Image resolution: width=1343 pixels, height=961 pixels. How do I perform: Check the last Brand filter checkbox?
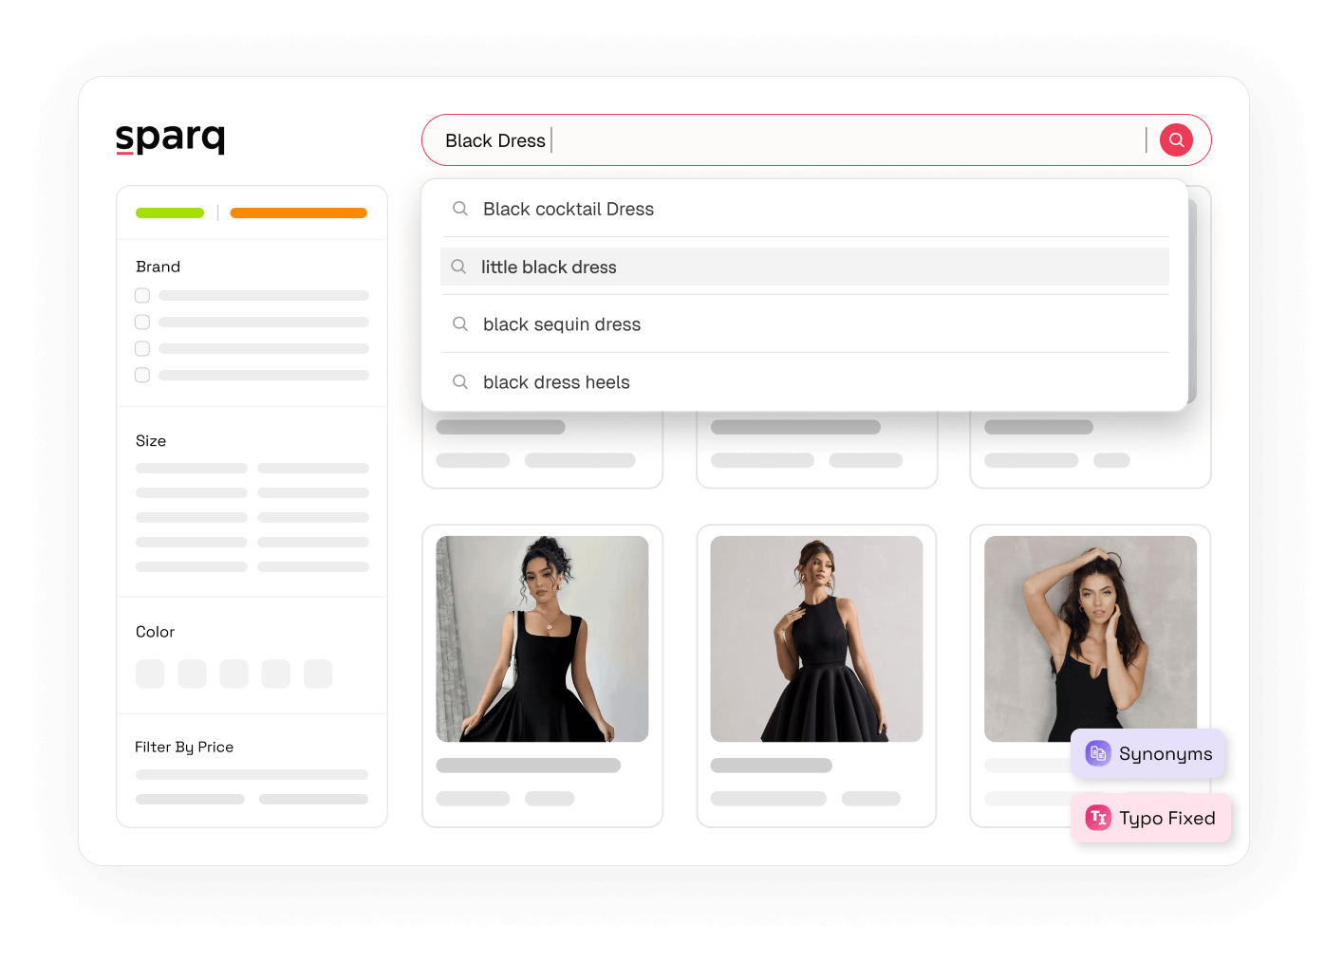click(x=142, y=375)
